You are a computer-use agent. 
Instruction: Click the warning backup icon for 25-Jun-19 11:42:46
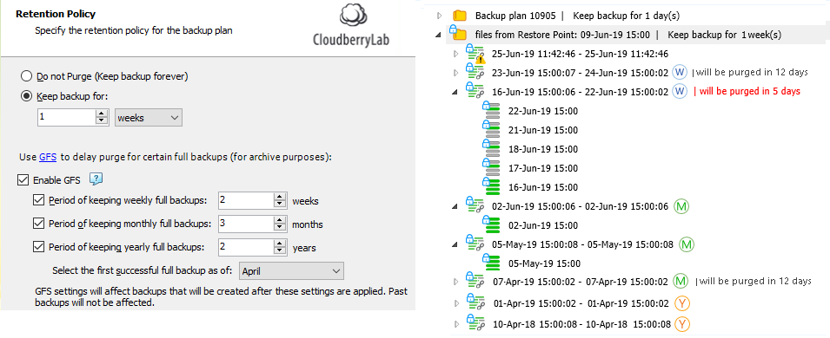point(475,54)
